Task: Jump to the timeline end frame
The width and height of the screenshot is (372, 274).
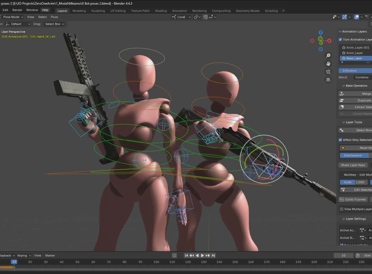Action: pyautogui.click(x=213, y=256)
